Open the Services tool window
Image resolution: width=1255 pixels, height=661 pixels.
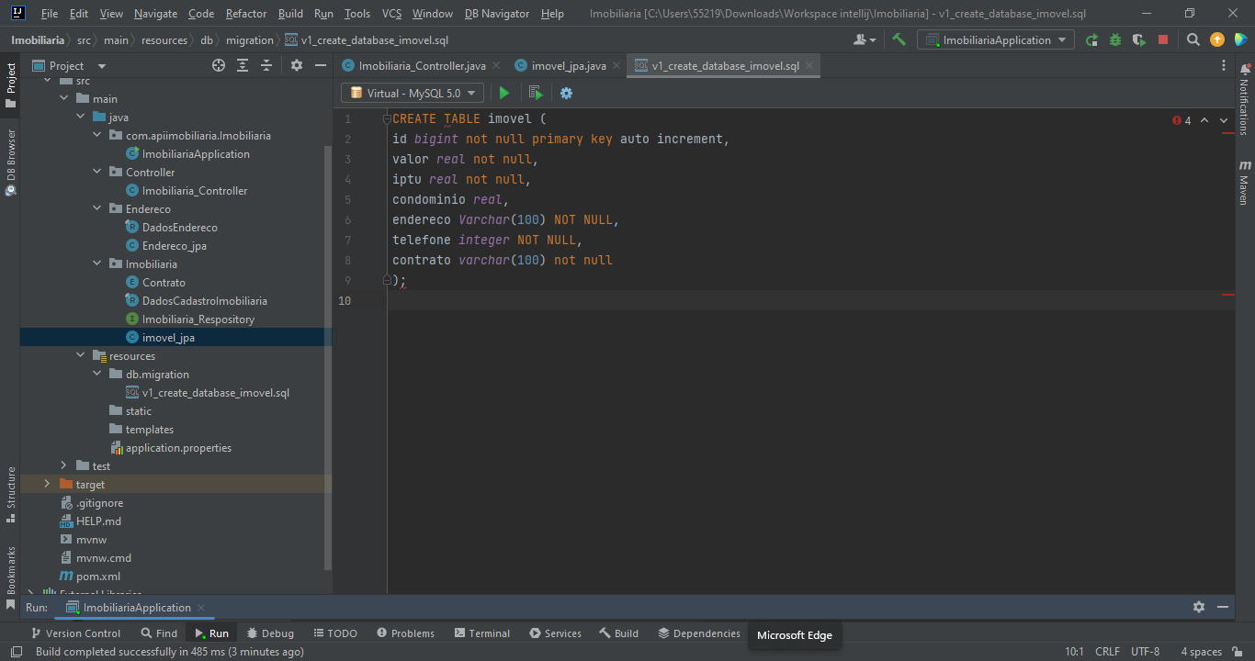[555, 633]
